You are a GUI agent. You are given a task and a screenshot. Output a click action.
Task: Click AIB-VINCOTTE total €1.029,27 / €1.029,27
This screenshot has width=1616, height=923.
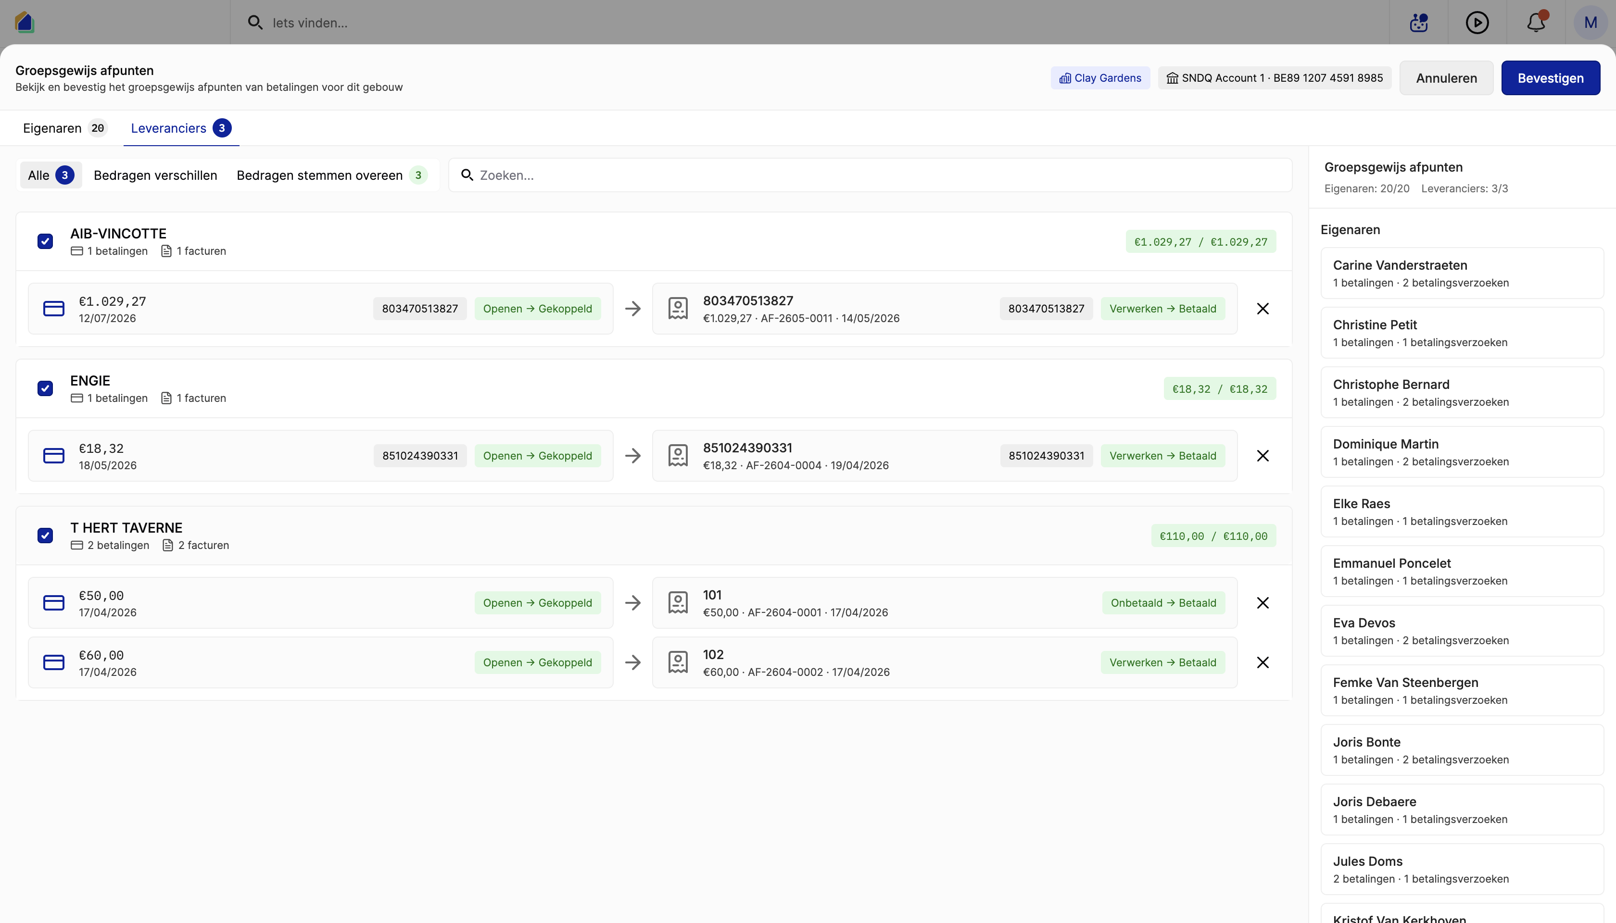pyautogui.click(x=1200, y=241)
